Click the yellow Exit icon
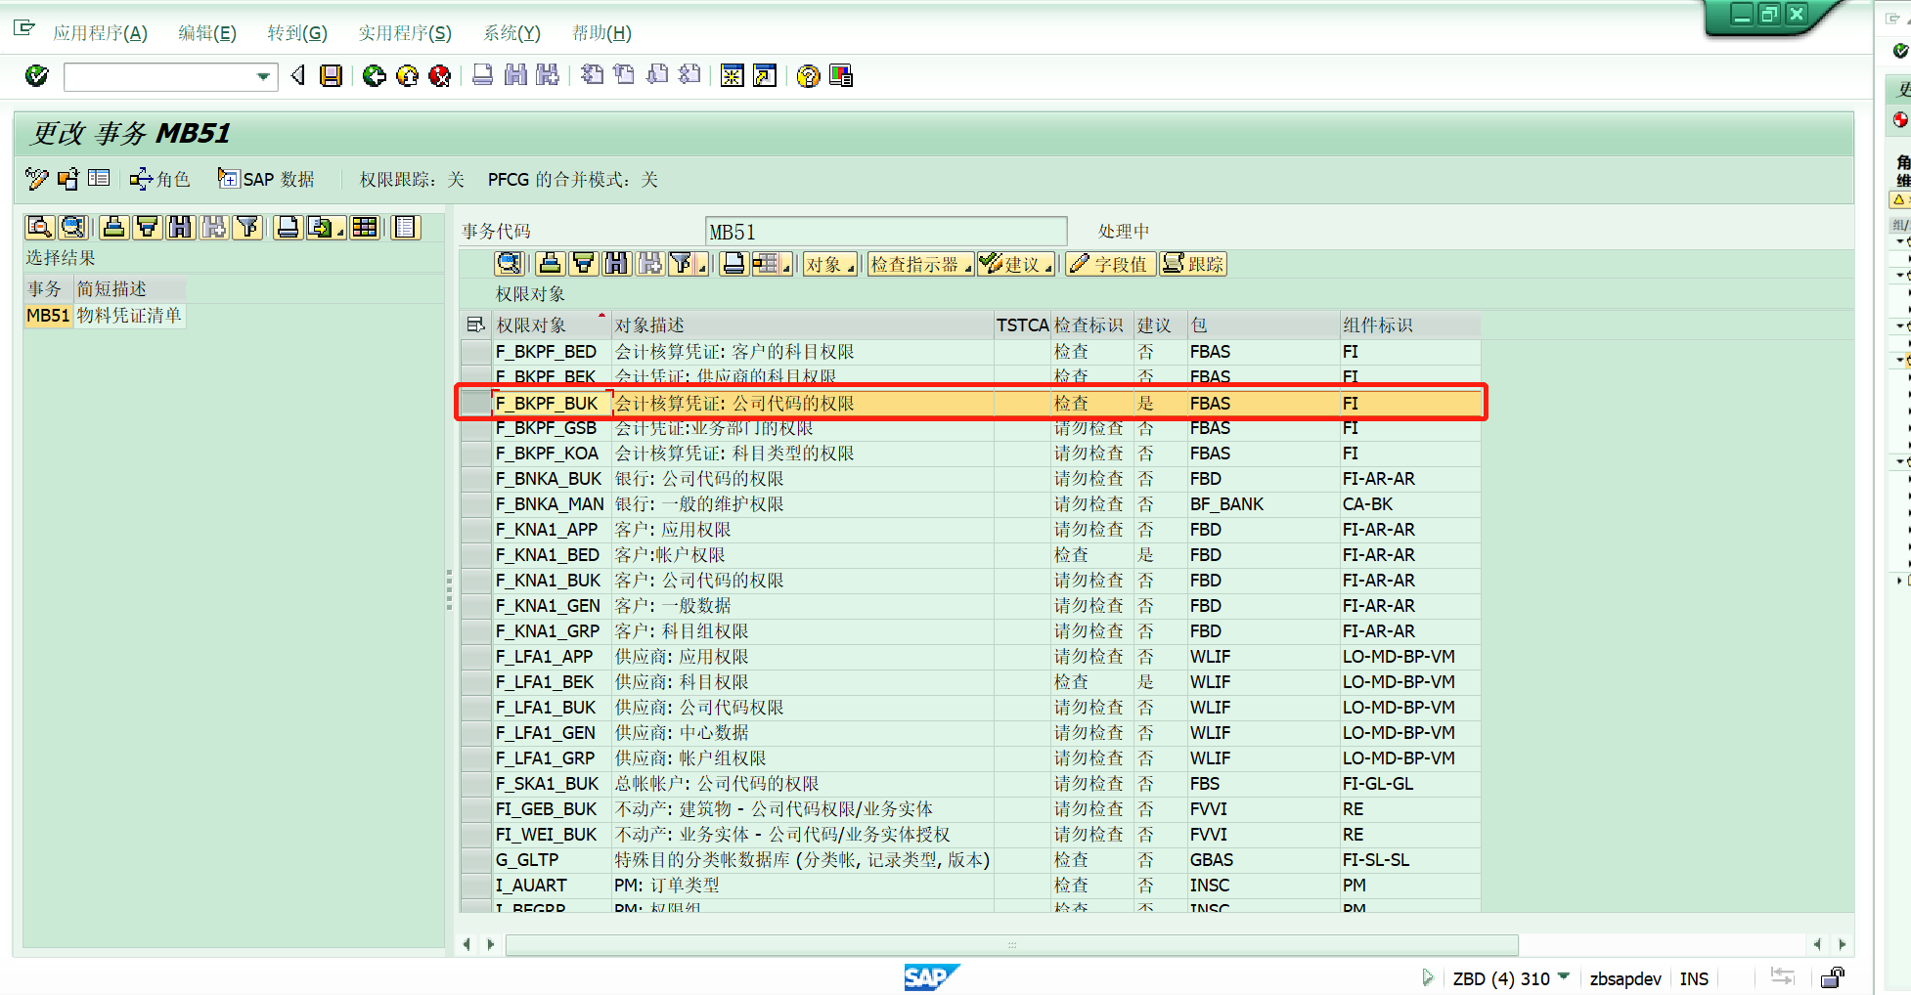1911x995 pixels. click(408, 75)
